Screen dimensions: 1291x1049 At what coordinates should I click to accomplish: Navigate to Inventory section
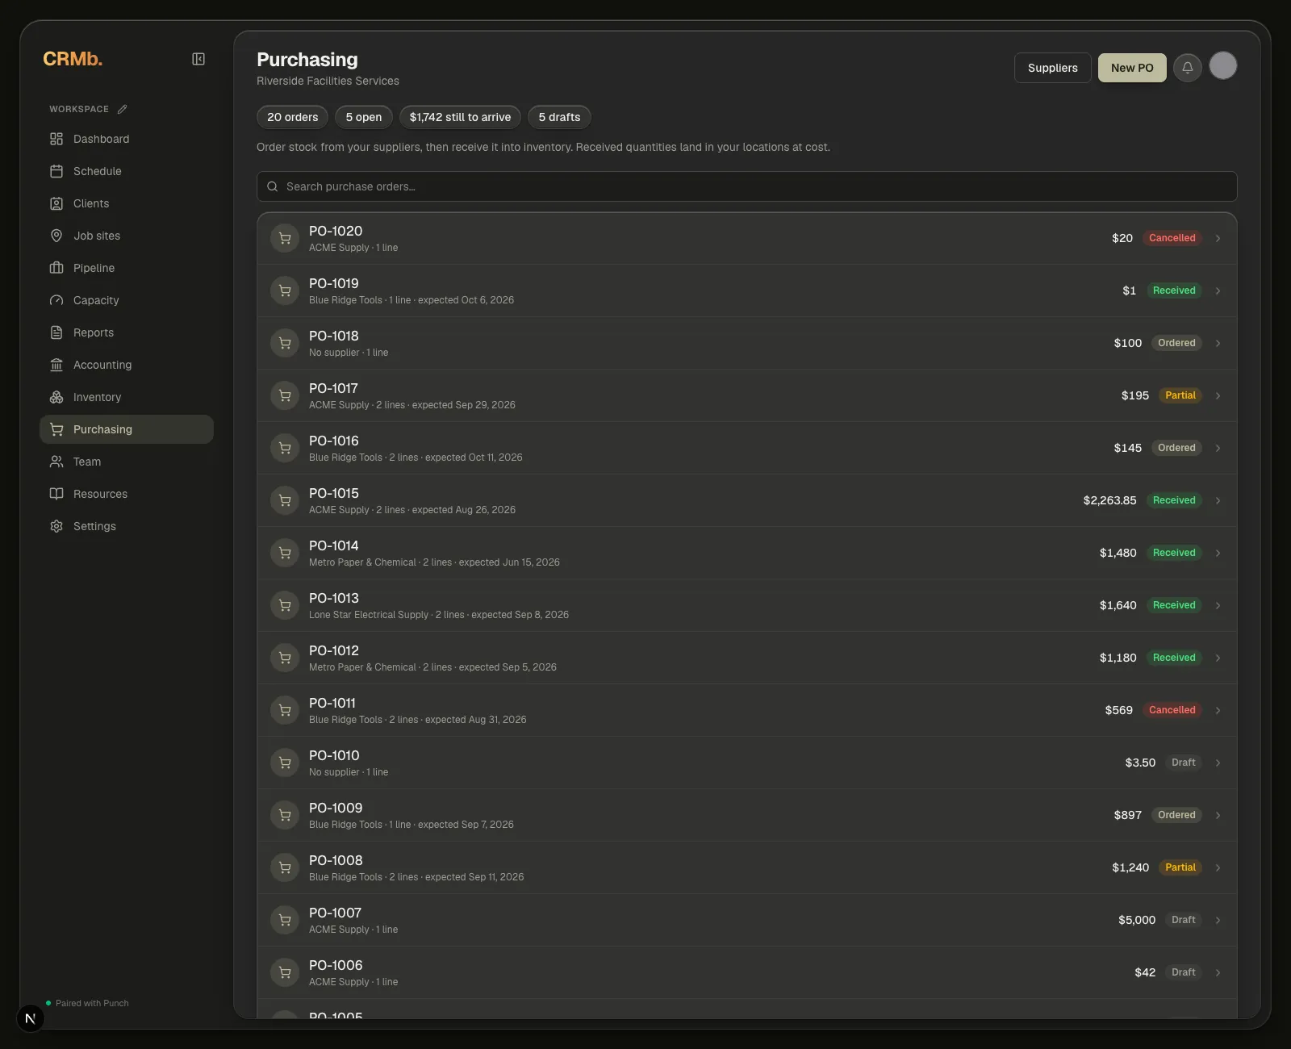pyautogui.click(x=127, y=397)
